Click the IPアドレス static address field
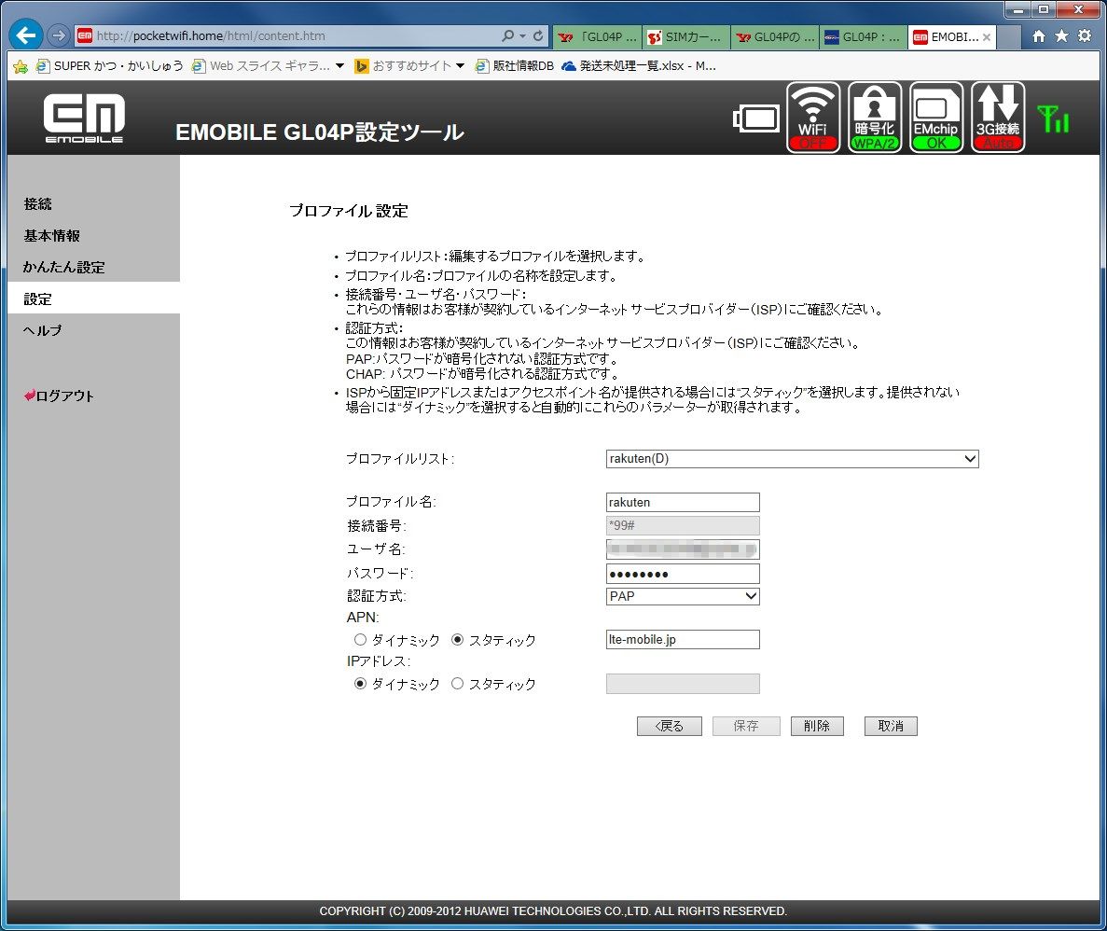The height and width of the screenshot is (931, 1107). click(x=683, y=684)
